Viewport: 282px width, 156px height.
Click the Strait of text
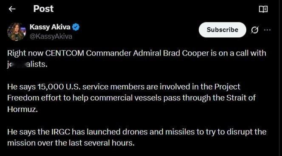click(x=241, y=98)
